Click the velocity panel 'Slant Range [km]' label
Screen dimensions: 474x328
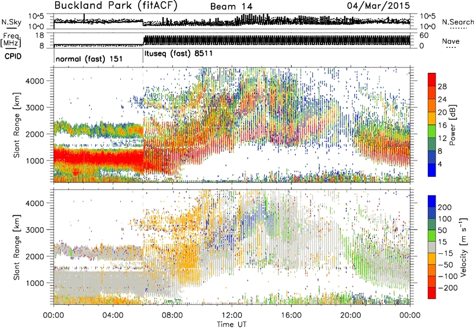pos(17,247)
